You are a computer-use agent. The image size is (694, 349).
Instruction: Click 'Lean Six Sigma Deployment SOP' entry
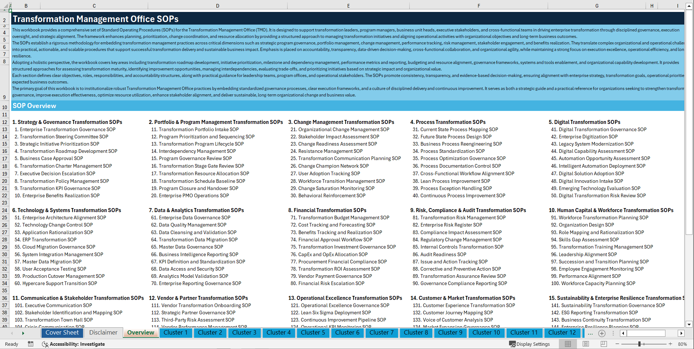[x=336, y=313]
